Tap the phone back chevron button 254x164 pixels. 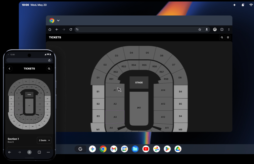[x=9, y=69]
